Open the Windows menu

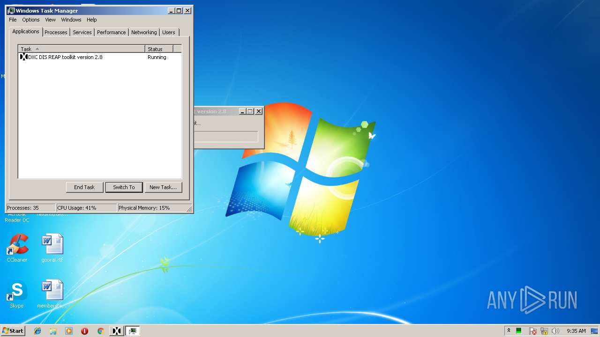71,20
